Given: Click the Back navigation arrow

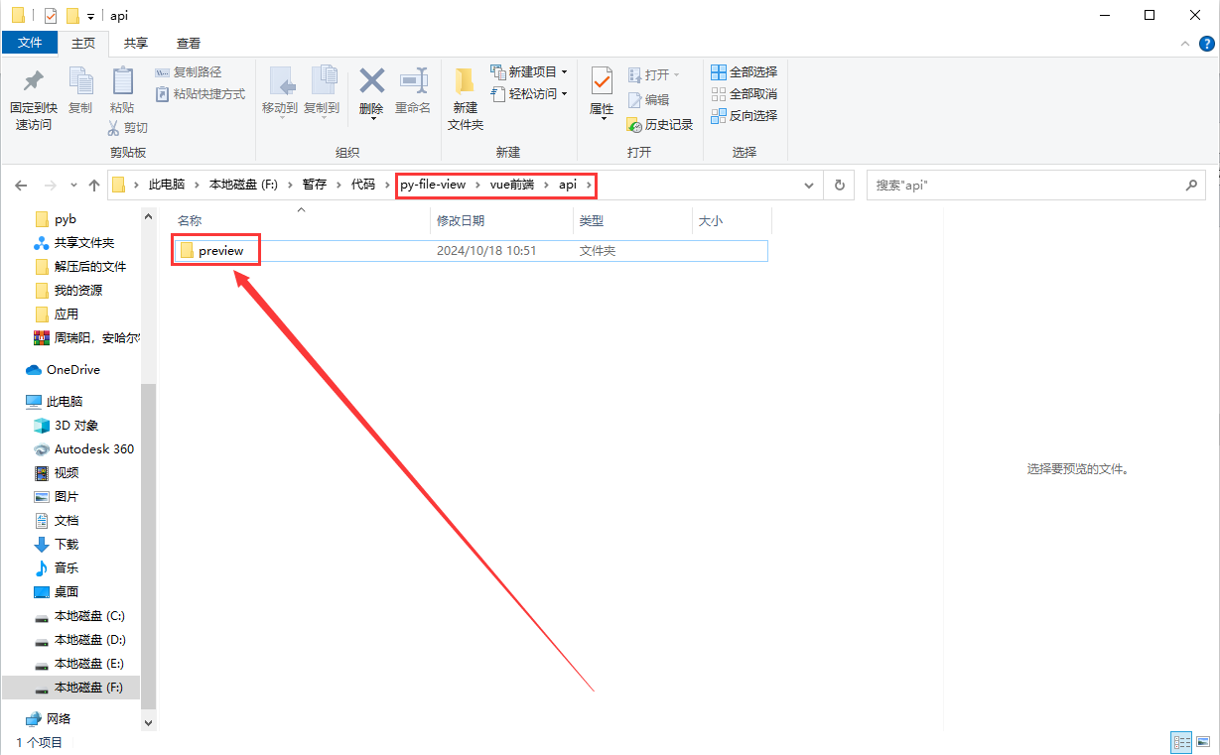Looking at the screenshot, I should 19,186.
